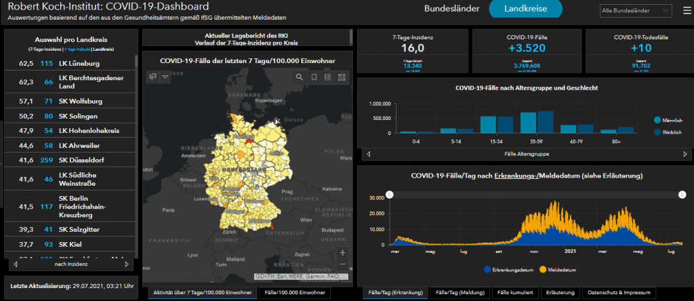The image size is (694, 301).
Task: Click the scrollbar of the Lagebericht panel
Action: pos(352,37)
